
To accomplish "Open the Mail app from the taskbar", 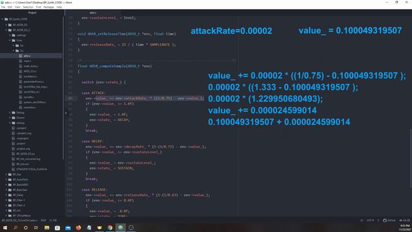I will point(68,227).
